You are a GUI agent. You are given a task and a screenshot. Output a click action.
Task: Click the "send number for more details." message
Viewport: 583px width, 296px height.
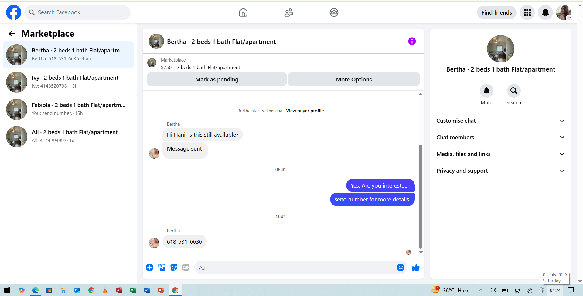[x=372, y=200]
